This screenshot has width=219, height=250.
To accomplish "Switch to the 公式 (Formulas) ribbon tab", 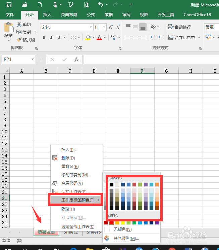I will pos(91,15).
